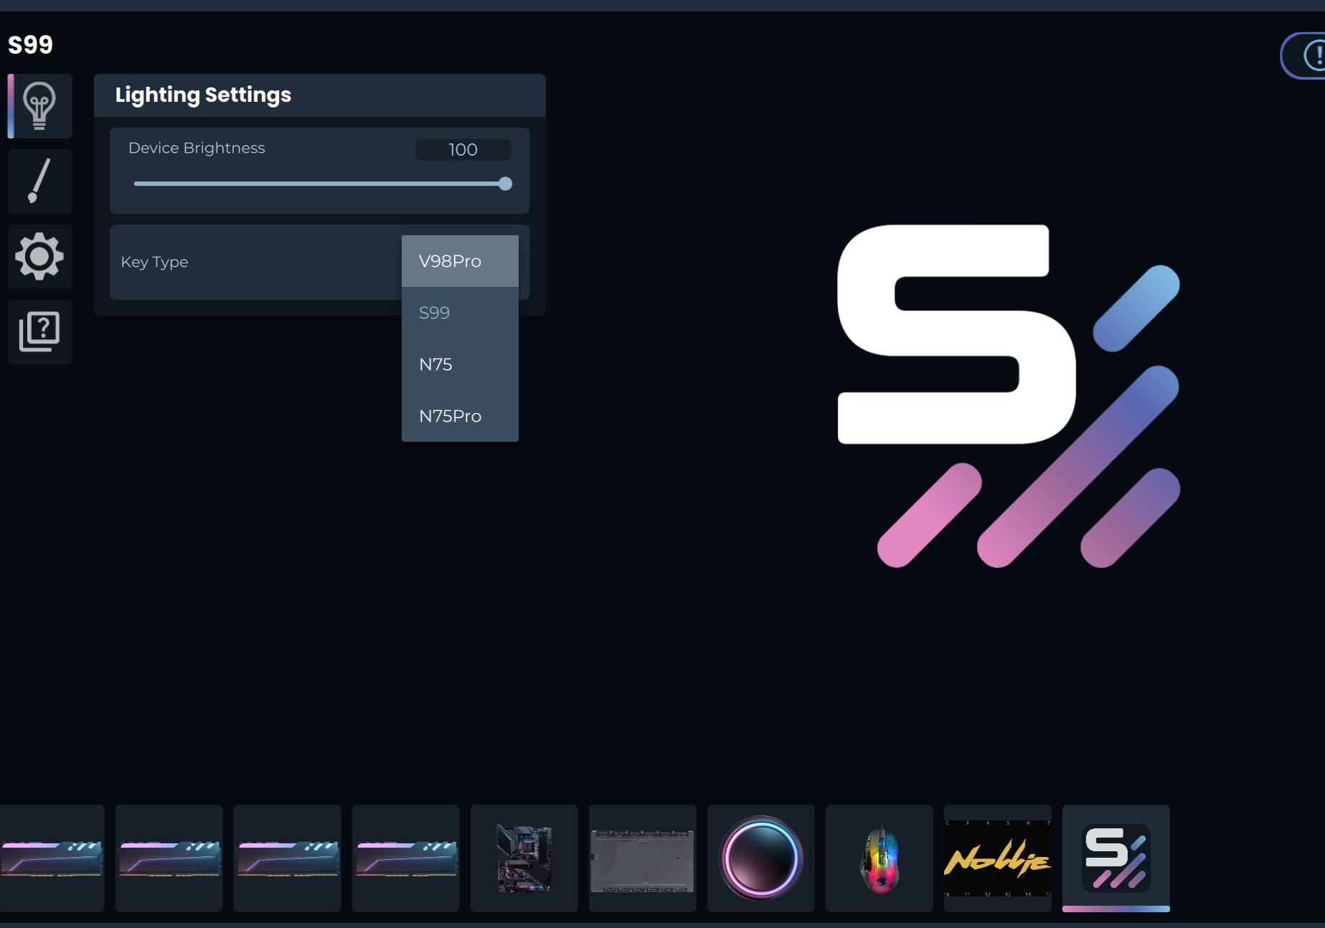Select the motherboard device thumbnail
This screenshot has height=928, width=1325.
pos(524,858)
